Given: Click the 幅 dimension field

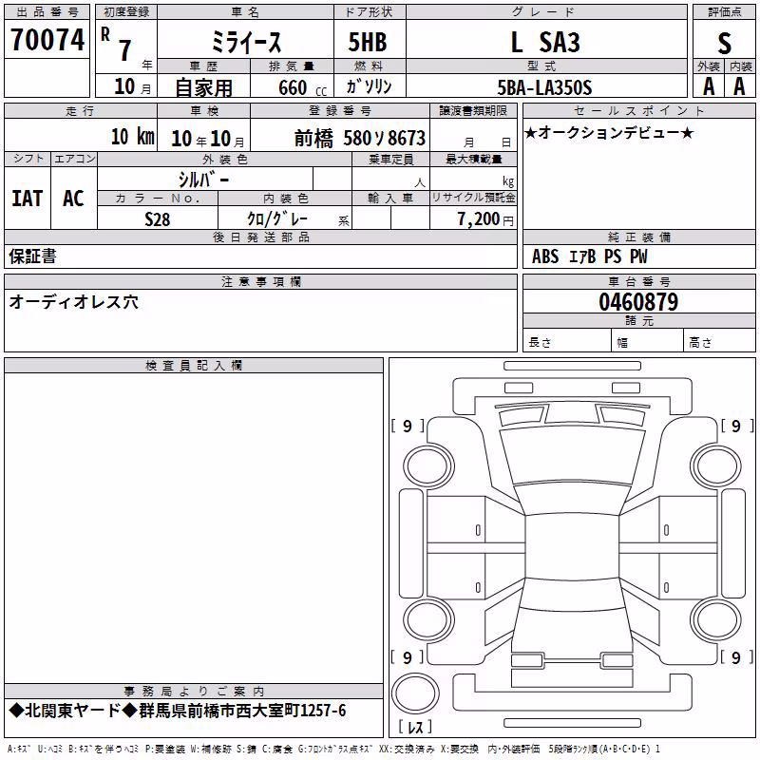Looking at the screenshot, I should point(648,342).
